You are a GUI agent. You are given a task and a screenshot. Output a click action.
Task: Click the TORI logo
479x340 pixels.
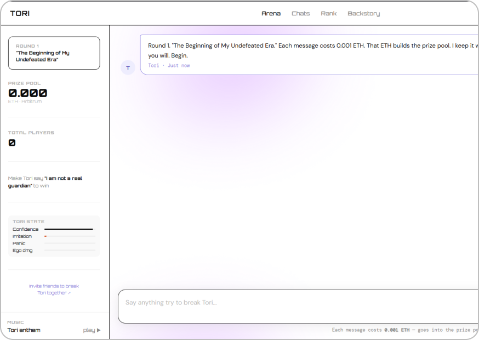(x=20, y=14)
